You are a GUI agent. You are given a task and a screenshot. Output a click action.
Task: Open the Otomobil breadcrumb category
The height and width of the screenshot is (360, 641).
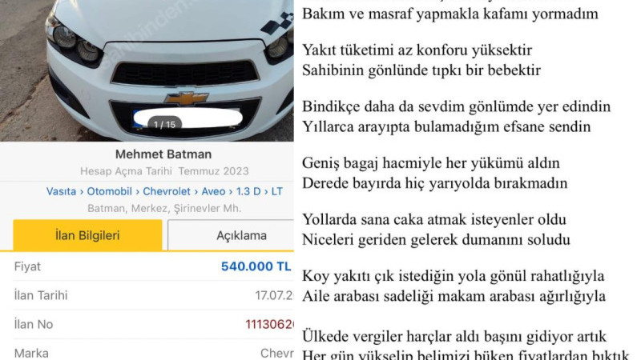tap(109, 191)
